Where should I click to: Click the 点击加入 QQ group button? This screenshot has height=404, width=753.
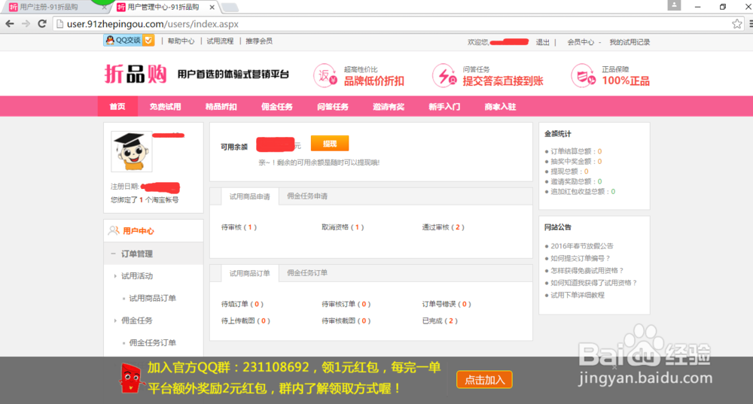coord(484,379)
